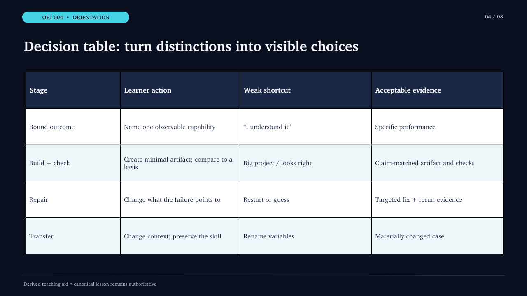The width and height of the screenshot is (527, 296).
Task: Click the Name one observable capability cell
Action: click(180, 127)
